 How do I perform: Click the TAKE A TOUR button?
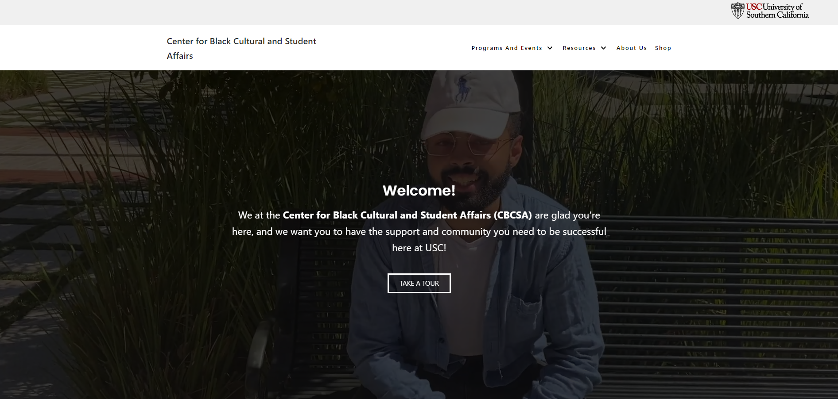(x=419, y=283)
